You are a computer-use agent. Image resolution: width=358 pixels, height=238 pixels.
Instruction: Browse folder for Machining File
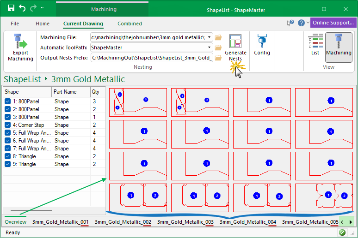[x=218, y=37]
